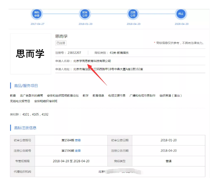Select the date 2018-01-20 under the 初审公告 timeline step
The height and width of the screenshot is (178, 212).
(x=85, y=24)
